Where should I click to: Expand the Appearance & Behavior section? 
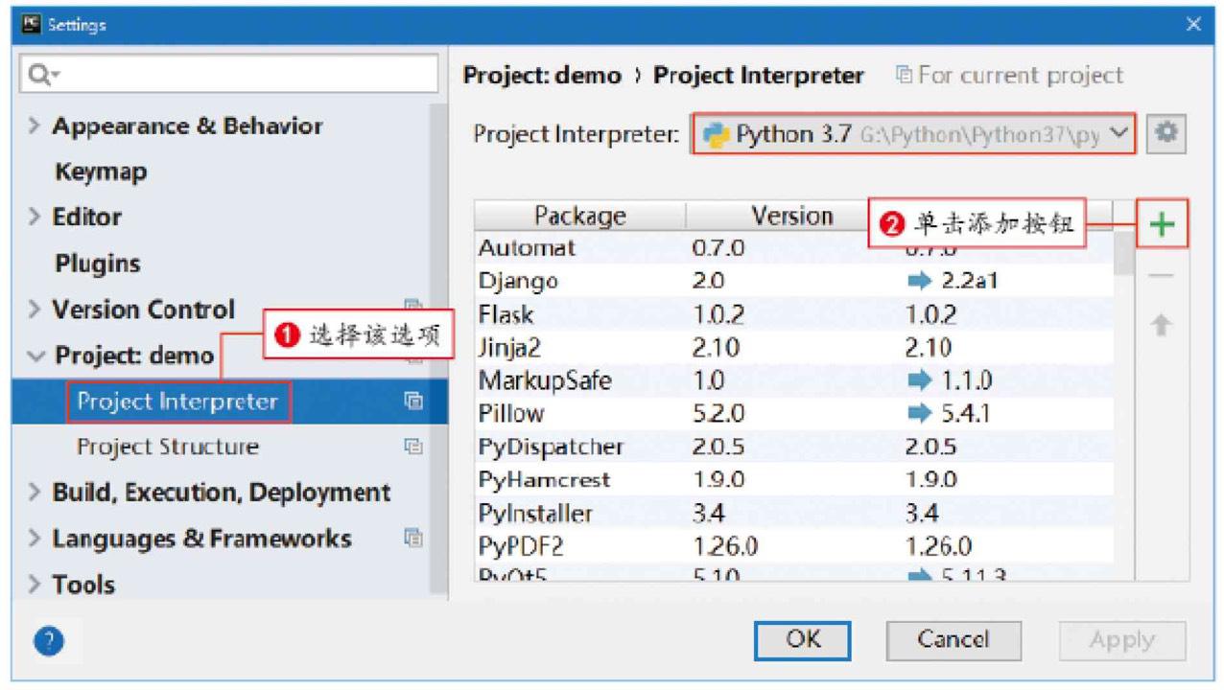click(35, 126)
